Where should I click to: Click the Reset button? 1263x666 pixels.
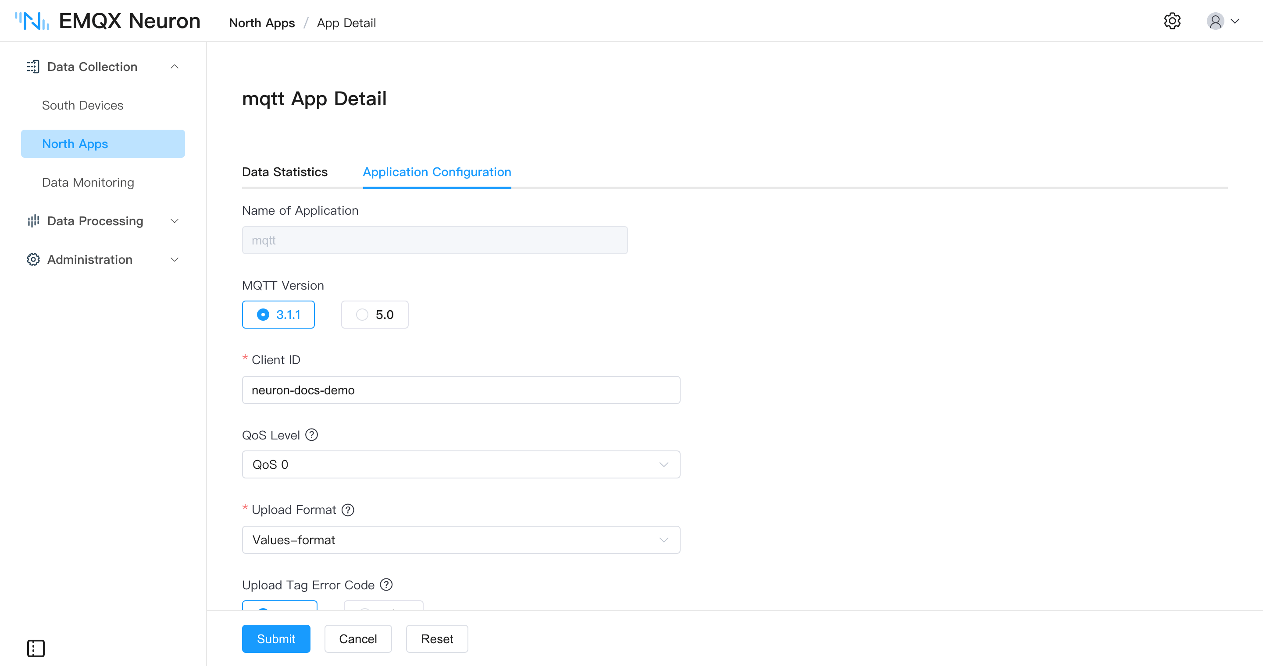pos(437,638)
